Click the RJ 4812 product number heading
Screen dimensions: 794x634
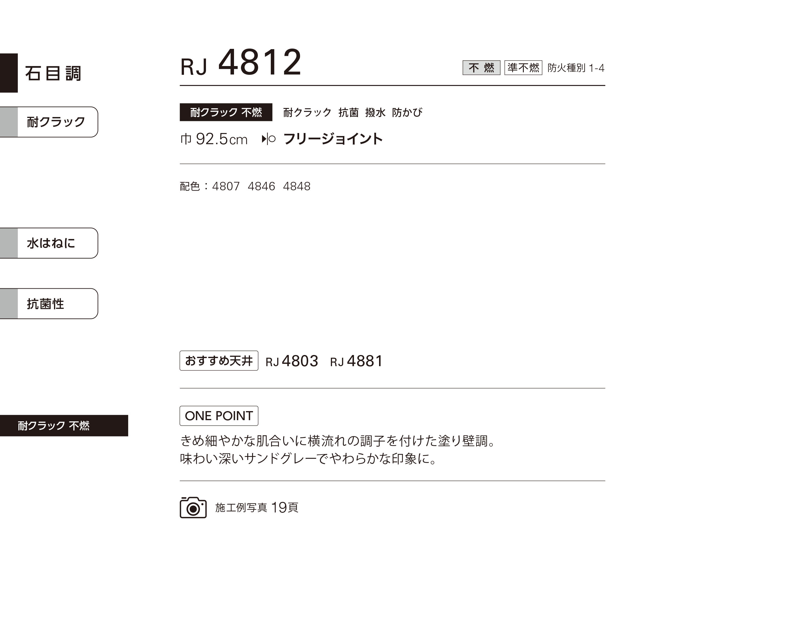pyautogui.click(x=241, y=63)
